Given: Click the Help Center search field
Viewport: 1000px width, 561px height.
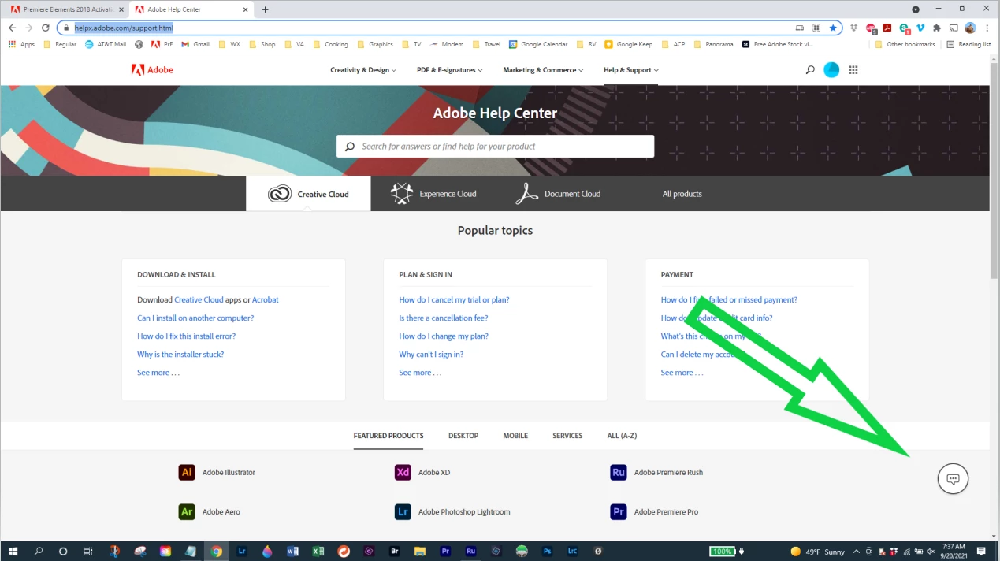Looking at the screenshot, I should click(x=495, y=147).
